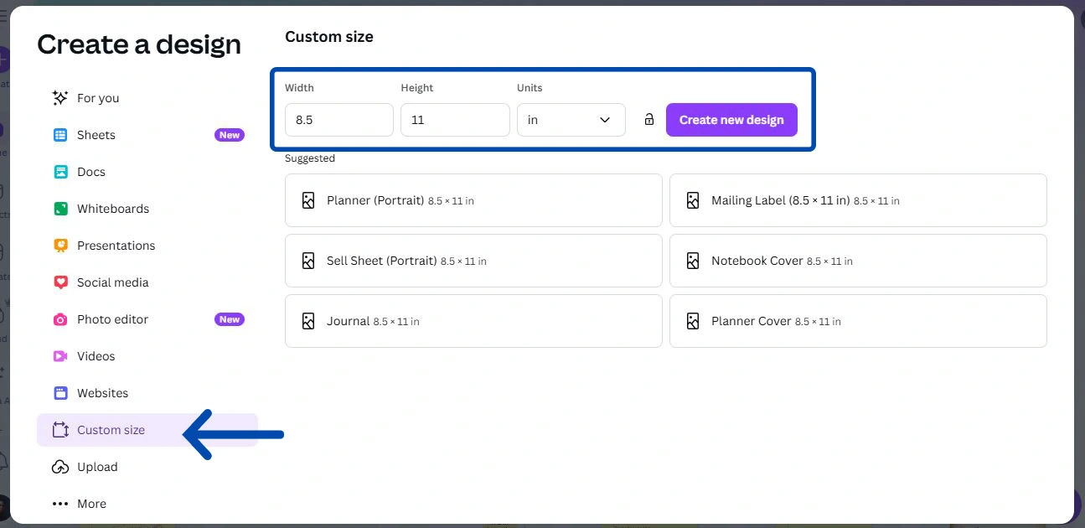
Task: Click the Social media heart icon
Action: [x=60, y=282]
